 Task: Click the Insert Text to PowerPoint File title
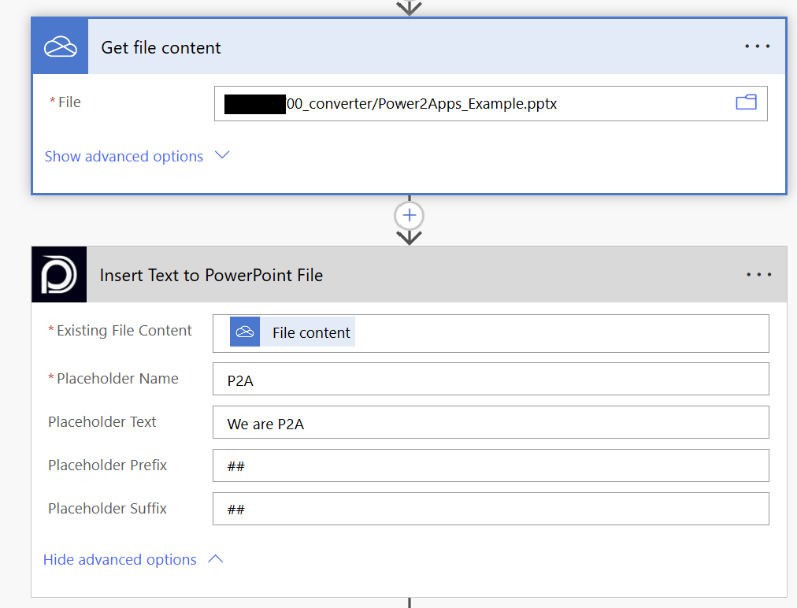pos(211,276)
